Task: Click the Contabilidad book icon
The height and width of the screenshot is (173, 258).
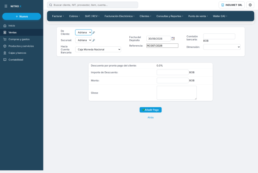Action: click(x=5, y=60)
